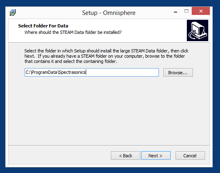This screenshot has width=220, height=173.
Task: Click the computer wizard image in header
Action: point(197,30)
